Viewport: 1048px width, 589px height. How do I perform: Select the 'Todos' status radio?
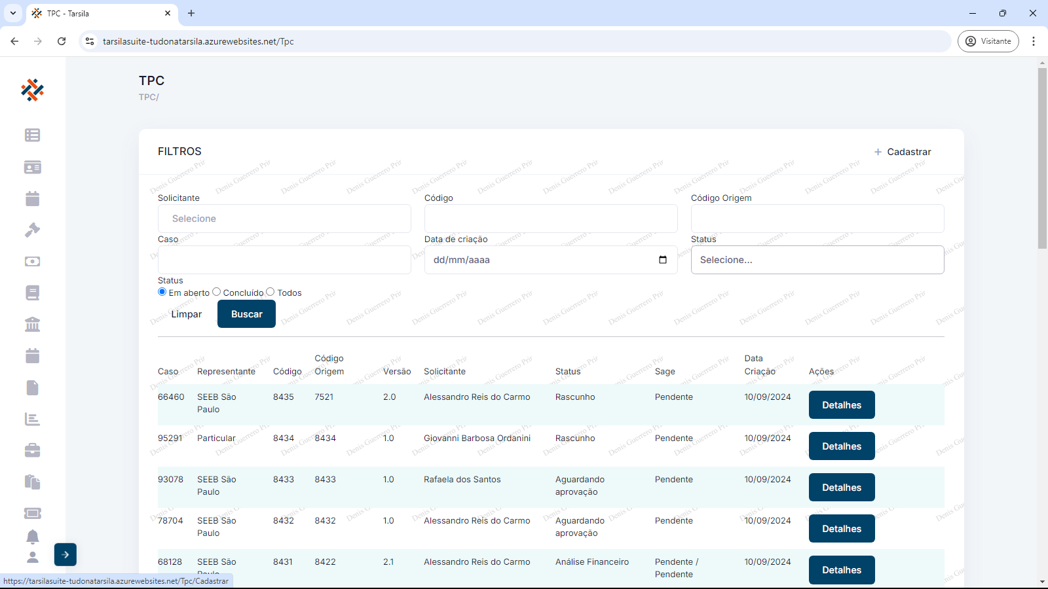271,292
